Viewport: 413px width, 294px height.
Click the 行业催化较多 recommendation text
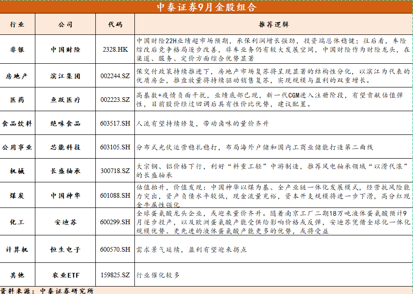coord(158,275)
